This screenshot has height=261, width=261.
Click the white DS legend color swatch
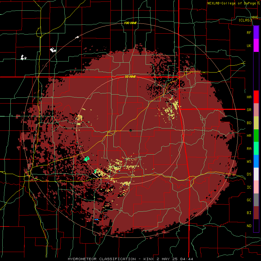[256, 174]
